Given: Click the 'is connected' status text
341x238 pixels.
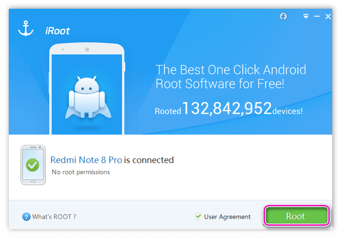Looking at the screenshot, I should [149, 160].
